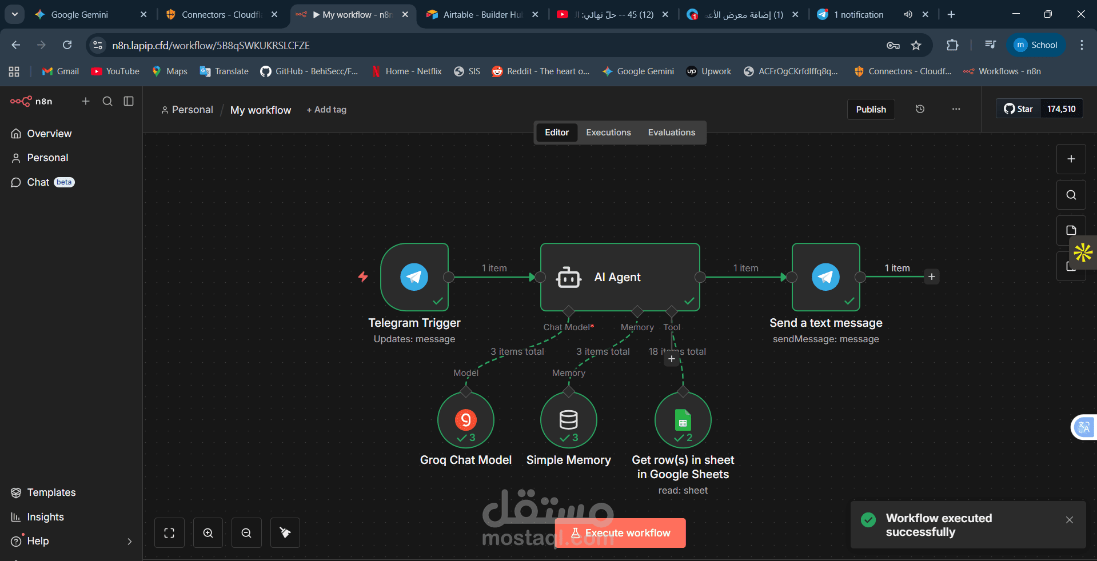The width and height of the screenshot is (1097, 561).
Task: Dismiss the Workflow executed successfully toast
Action: [x=1070, y=520]
